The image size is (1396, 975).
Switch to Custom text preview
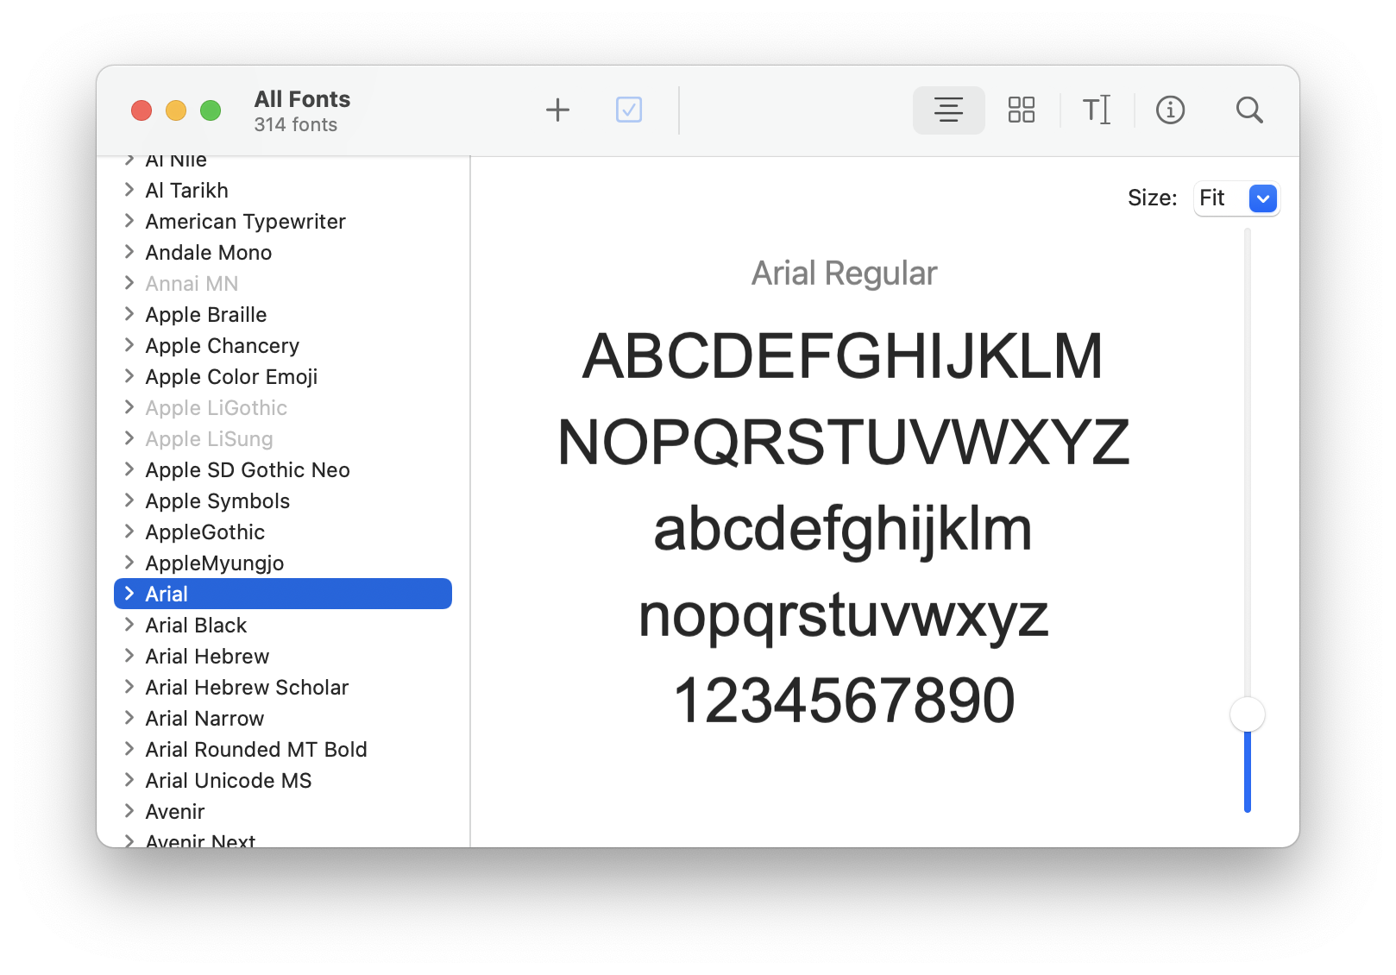[x=1097, y=110]
